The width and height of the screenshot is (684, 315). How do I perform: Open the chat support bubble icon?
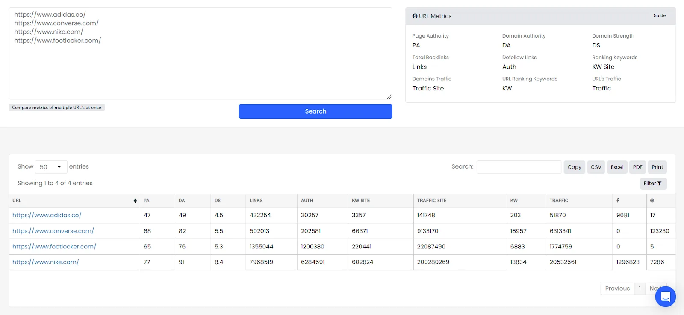point(665,296)
